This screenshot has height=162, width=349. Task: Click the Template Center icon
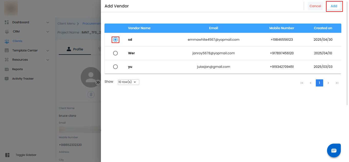pyautogui.click(x=7, y=50)
